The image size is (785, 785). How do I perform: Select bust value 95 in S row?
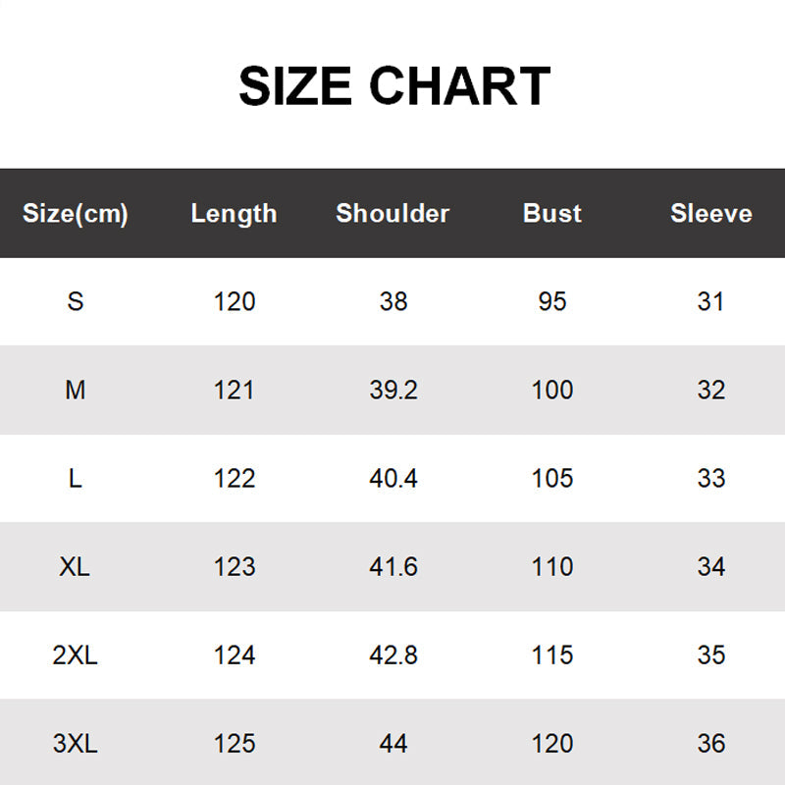coord(552,301)
